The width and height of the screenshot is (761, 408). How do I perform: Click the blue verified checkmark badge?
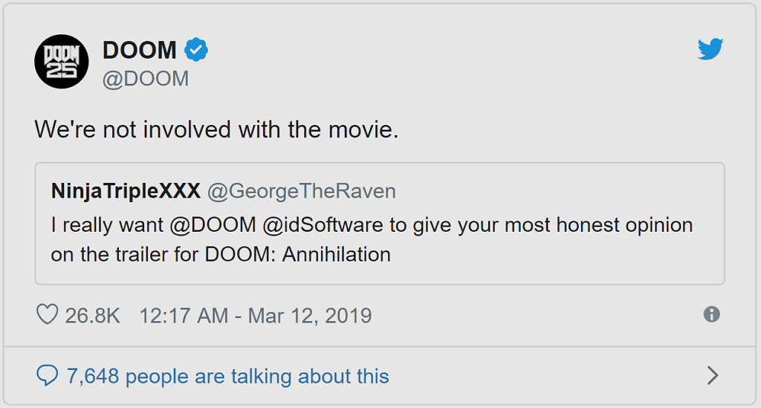point(196,51)
